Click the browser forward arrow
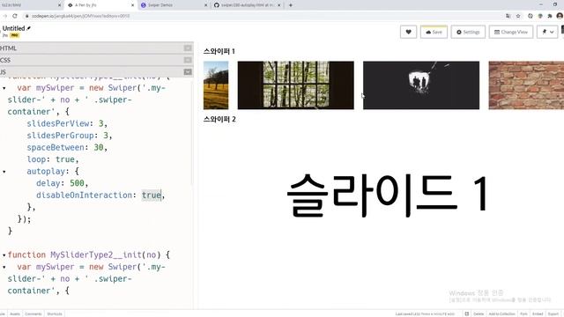The width and height of the screenshot is (564, 317). coord(4,16)
